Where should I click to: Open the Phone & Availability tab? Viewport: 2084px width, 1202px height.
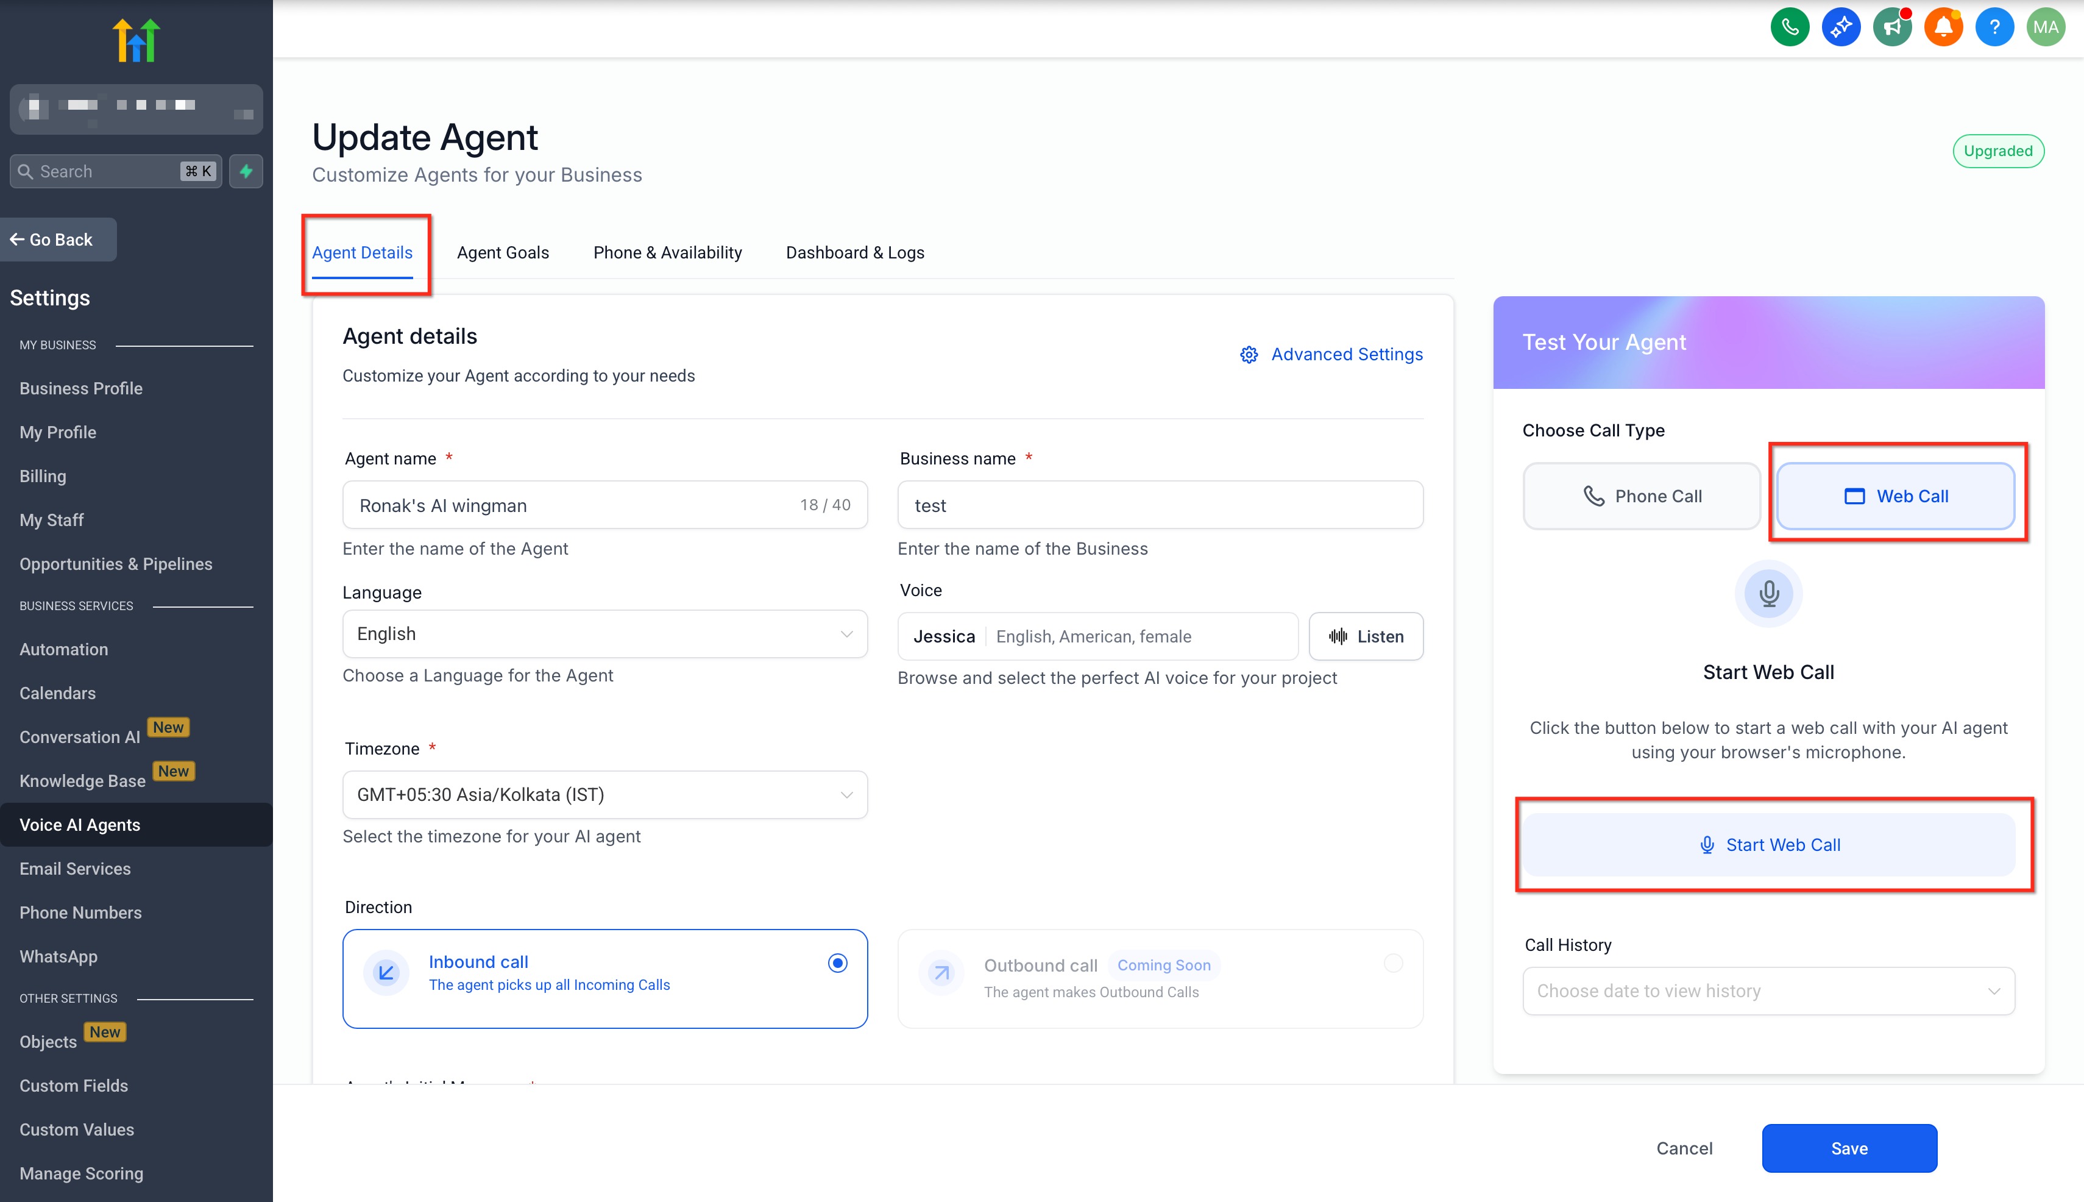[x=667, y=252]
